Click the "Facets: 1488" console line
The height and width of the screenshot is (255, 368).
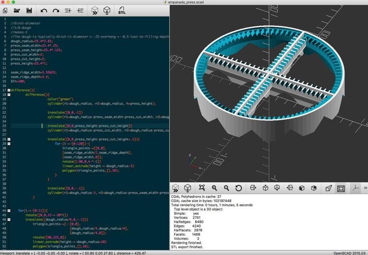[187, 234]
